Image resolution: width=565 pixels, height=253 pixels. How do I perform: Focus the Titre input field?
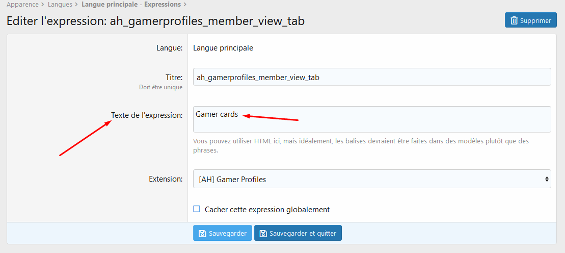(x=372, y=77)
